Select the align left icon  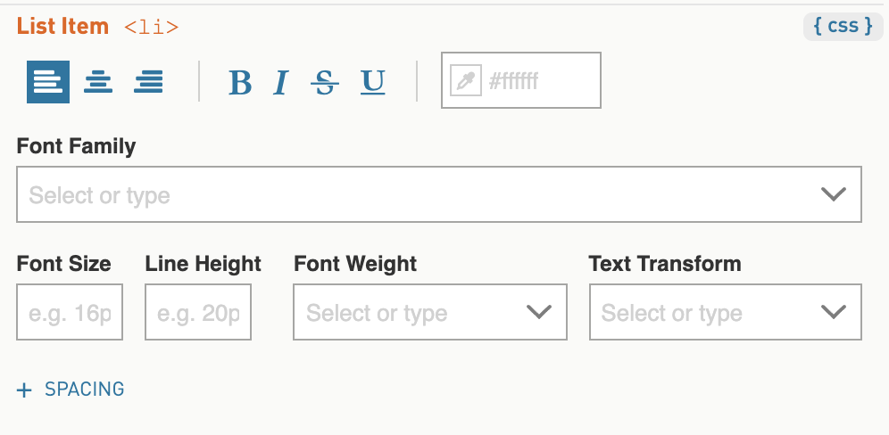tap(48, 82)
